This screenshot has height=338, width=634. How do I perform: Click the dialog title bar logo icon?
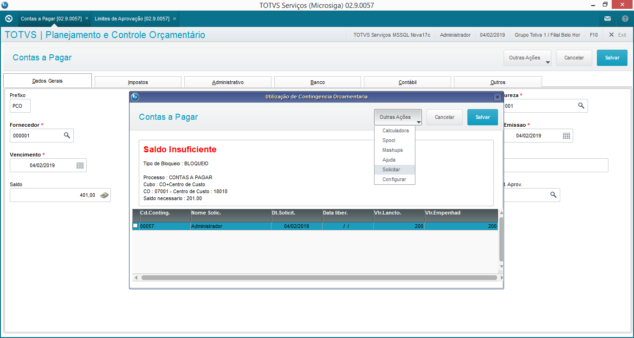[x=135, y=97]
